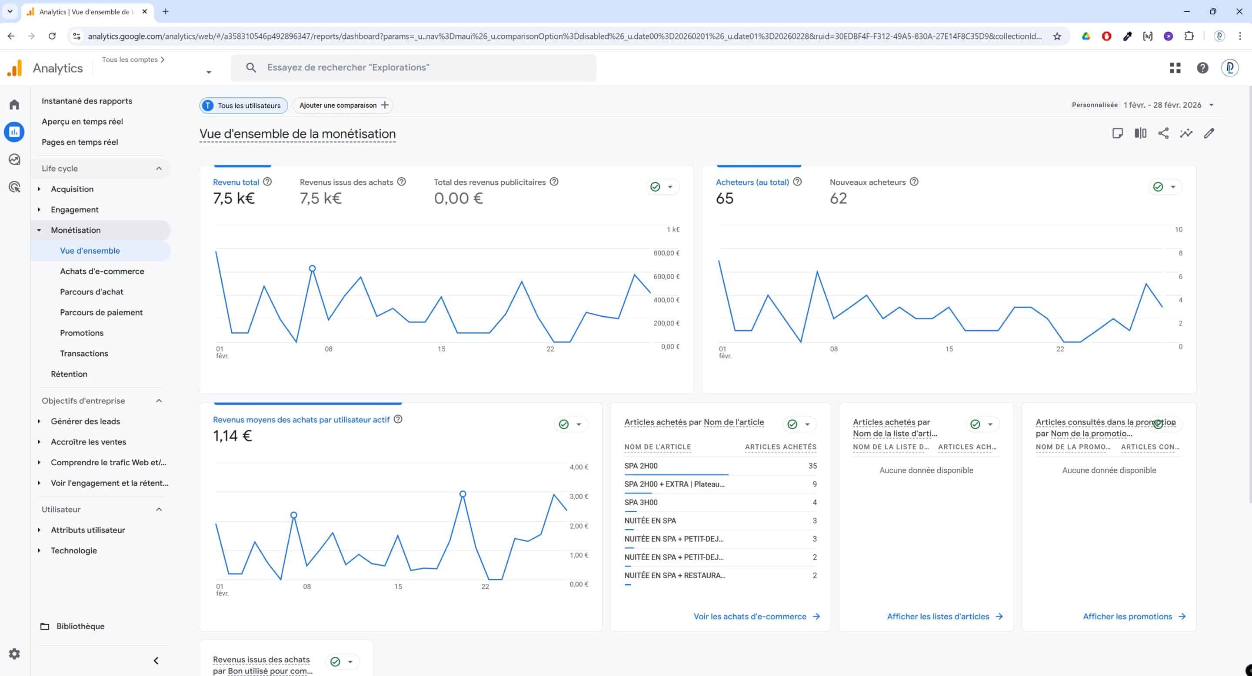Select the Home icon in the left rail
Image resolution: width=1252 pixels, height=676 pixels.
(x=14, y=104)
